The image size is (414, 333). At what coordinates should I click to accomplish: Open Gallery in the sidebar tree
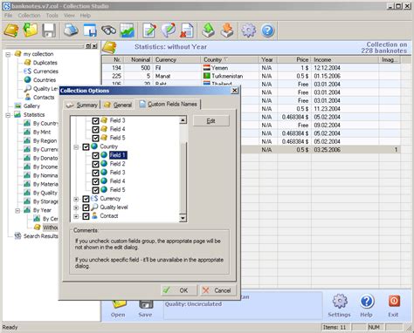[x=31, y=106]
